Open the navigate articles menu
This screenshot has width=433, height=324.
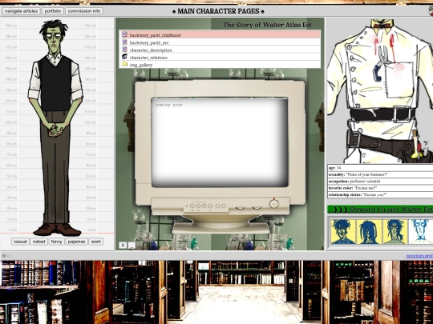tap(21, 11)
